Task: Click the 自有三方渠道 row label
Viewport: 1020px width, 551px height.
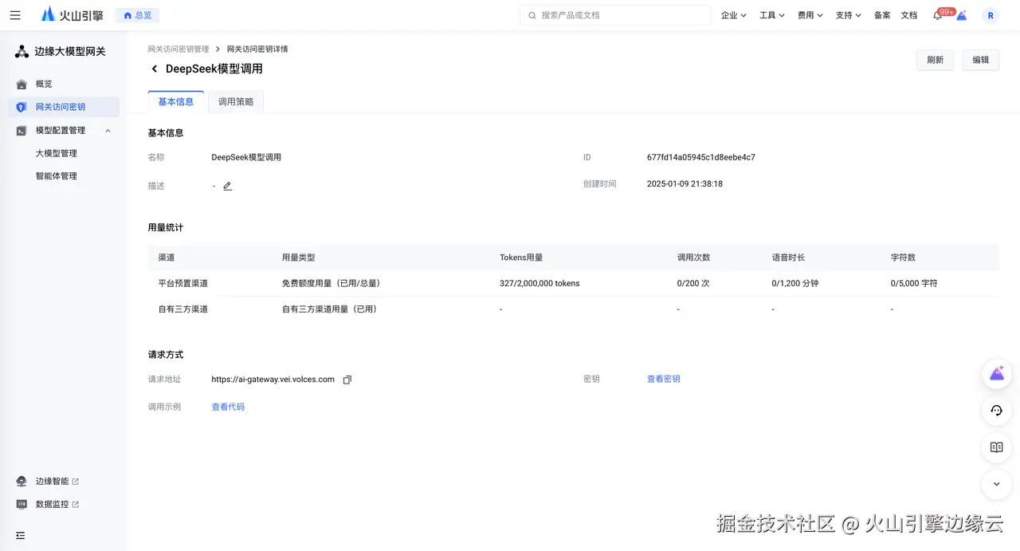Action: [183, 309]
